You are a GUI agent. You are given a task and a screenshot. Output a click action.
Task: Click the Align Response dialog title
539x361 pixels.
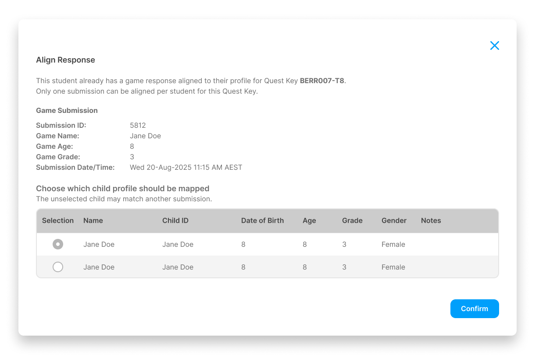click(65, 60)
